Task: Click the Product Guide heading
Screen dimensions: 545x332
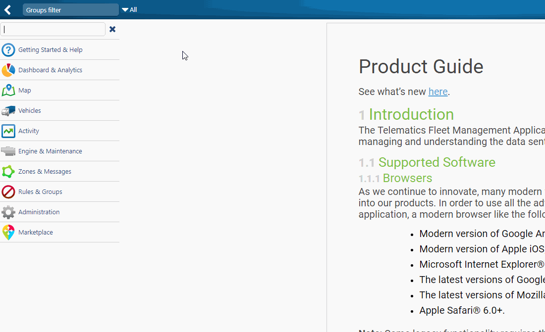Action: tap(421, 67)
